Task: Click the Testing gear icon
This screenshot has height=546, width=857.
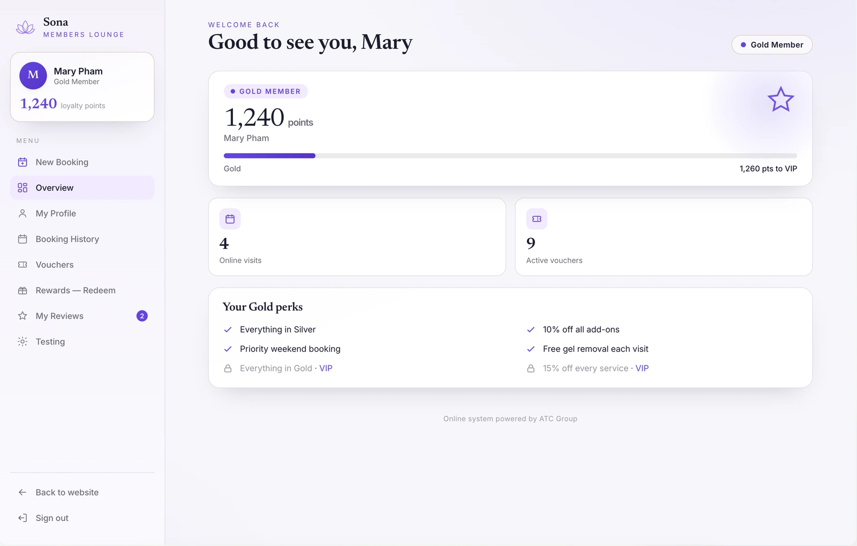Action: coord(22,342)
